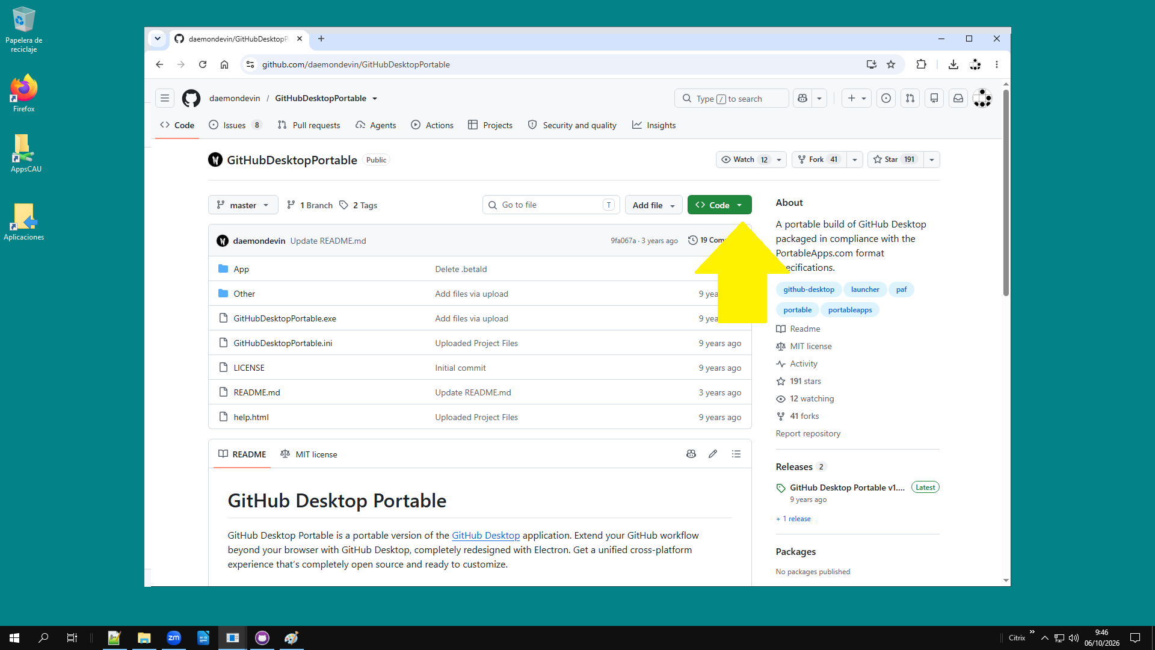Open the GitHub Desktop link in README
Screen dimensions: 1155x650
click(485, 535)
